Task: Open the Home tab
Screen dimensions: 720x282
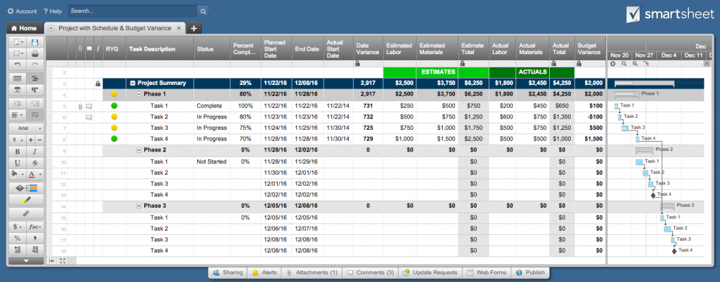Action: (x=24, y=28)
